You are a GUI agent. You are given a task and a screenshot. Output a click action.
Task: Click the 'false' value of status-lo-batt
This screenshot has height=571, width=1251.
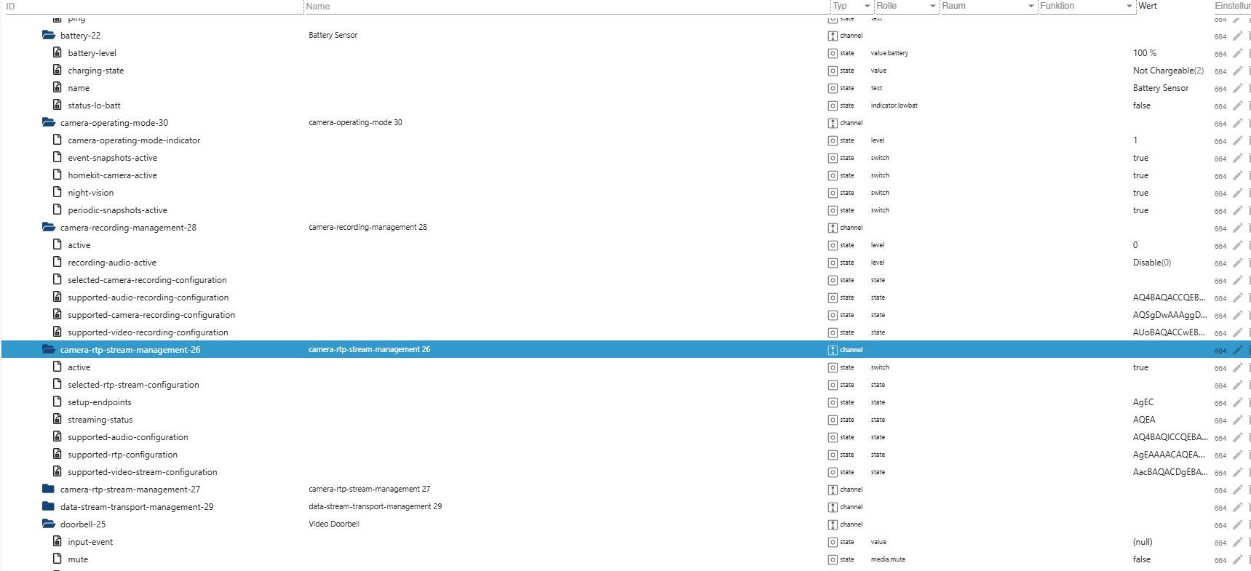1142,105
